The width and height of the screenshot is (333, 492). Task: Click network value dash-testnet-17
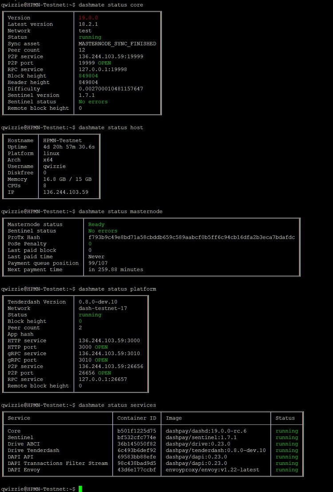click(x=103, y=308)
